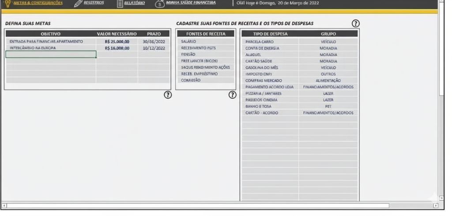Click the horizontal scrollbar right arrow
Screen dimensions: 452x216
pyautogui.click(x=436, y=205)
